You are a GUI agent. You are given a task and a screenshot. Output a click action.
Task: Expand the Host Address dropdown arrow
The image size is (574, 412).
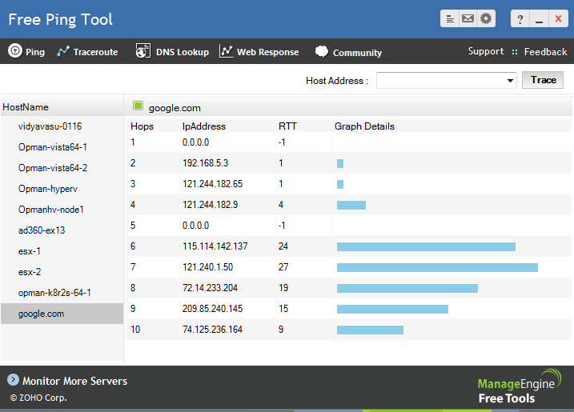click(x=510, y=81)
